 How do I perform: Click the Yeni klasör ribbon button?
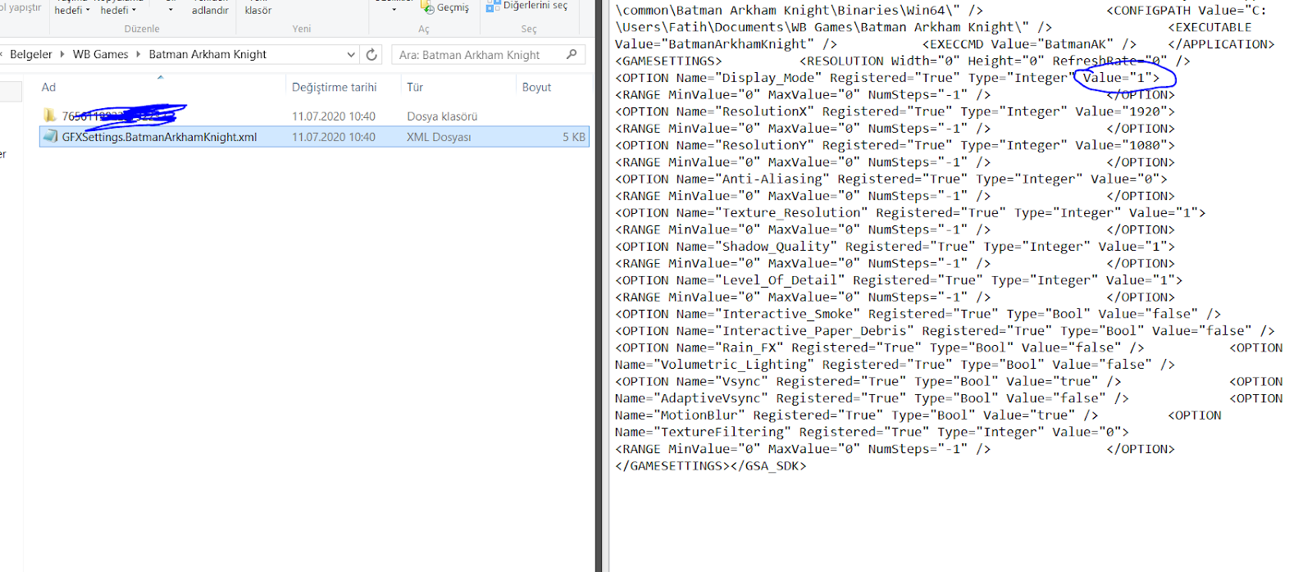point(257,8)
